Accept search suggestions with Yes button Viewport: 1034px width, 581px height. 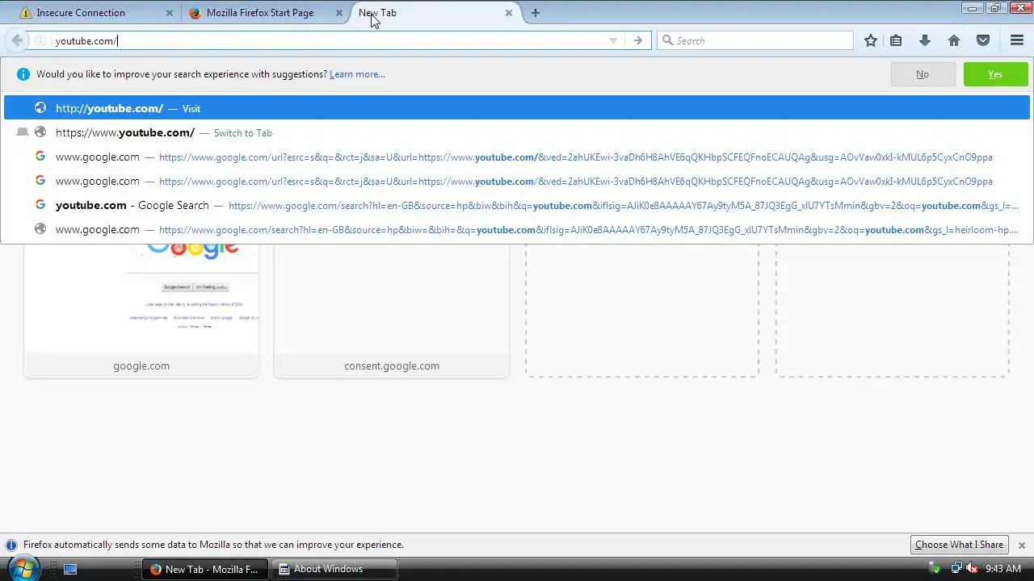[995, 74]
